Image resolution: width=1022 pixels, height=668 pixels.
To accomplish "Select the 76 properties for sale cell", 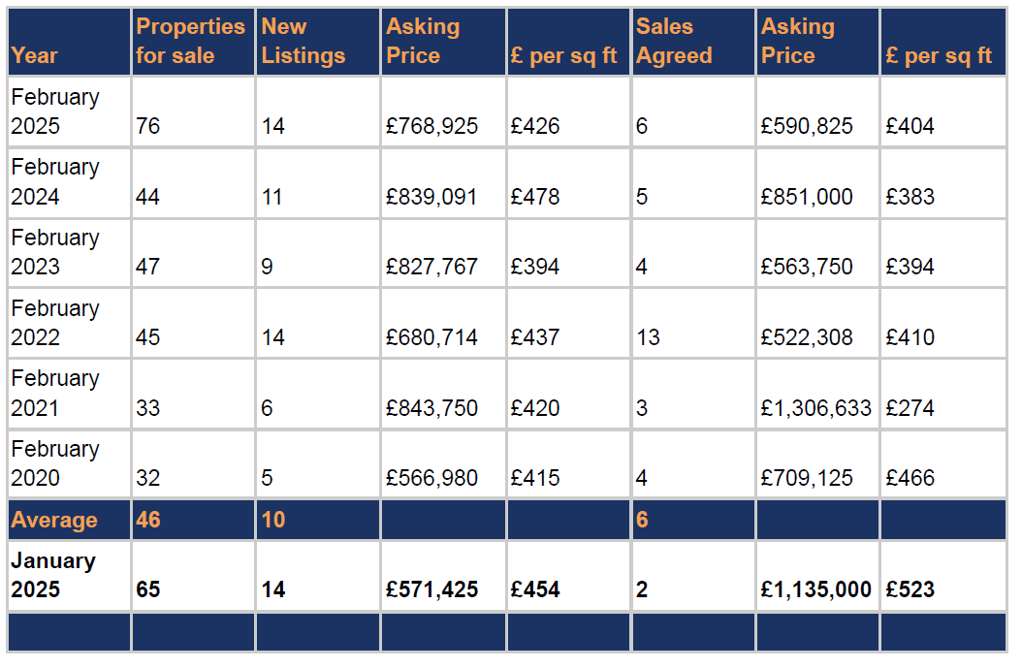I will click(148, 127).
